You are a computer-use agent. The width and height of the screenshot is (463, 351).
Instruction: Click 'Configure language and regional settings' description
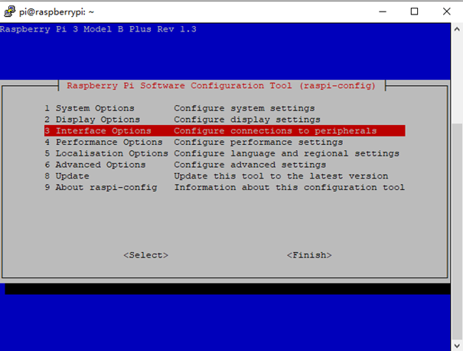pyautogui.click(x=286, y=153)
